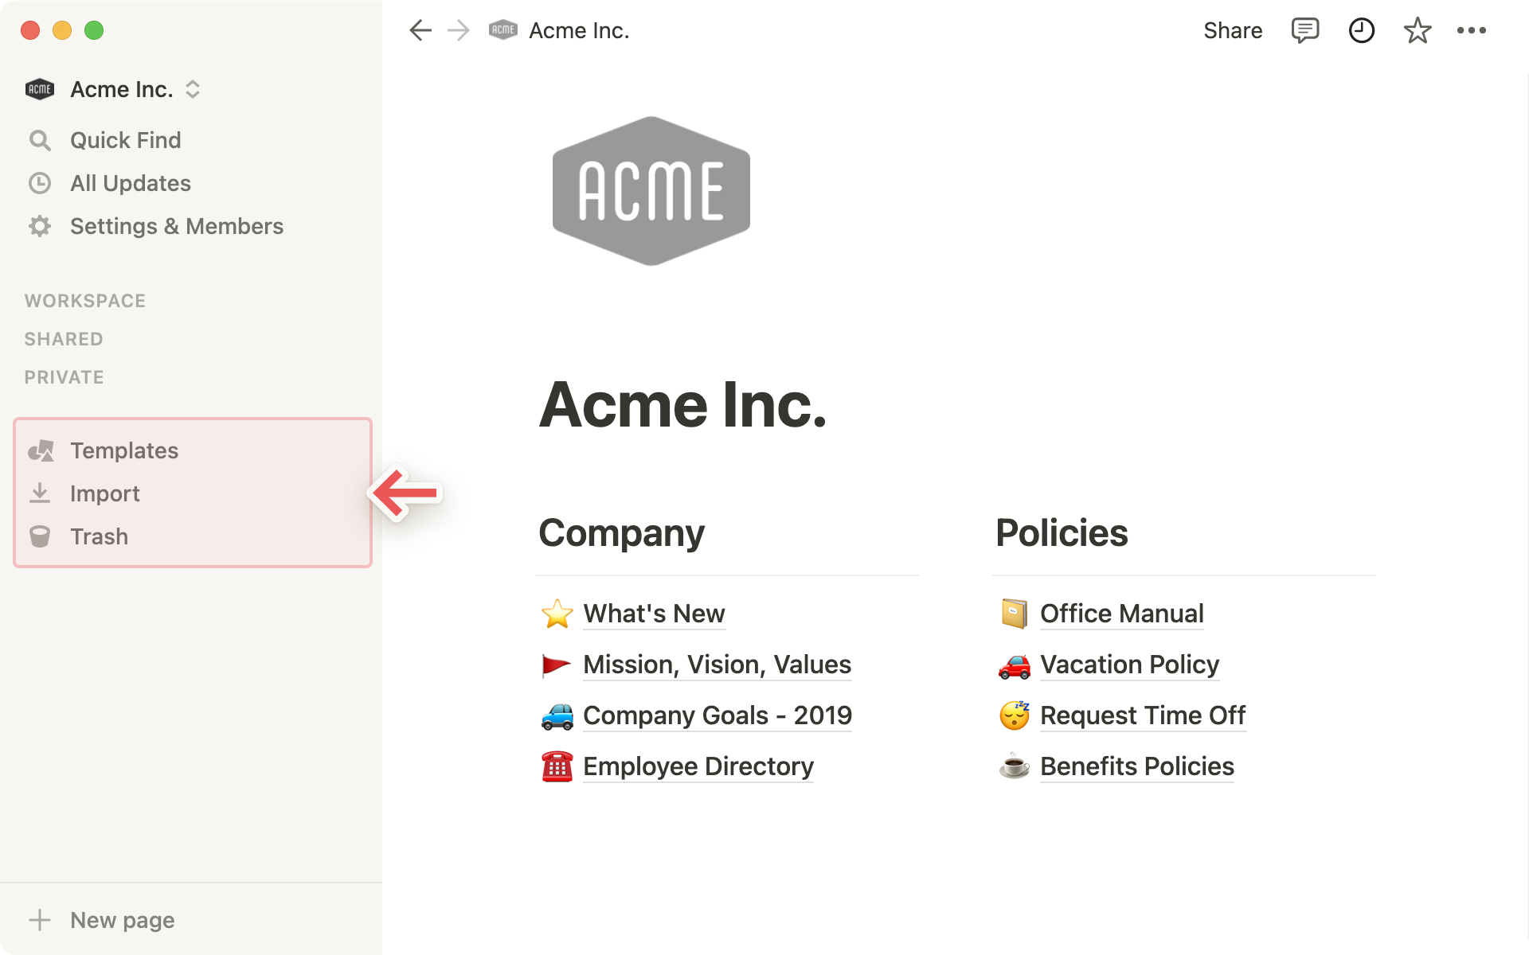Screen dimensions: 1529x955
Task: Click the Import icon in sidebar
Action: tap(38, 493)
